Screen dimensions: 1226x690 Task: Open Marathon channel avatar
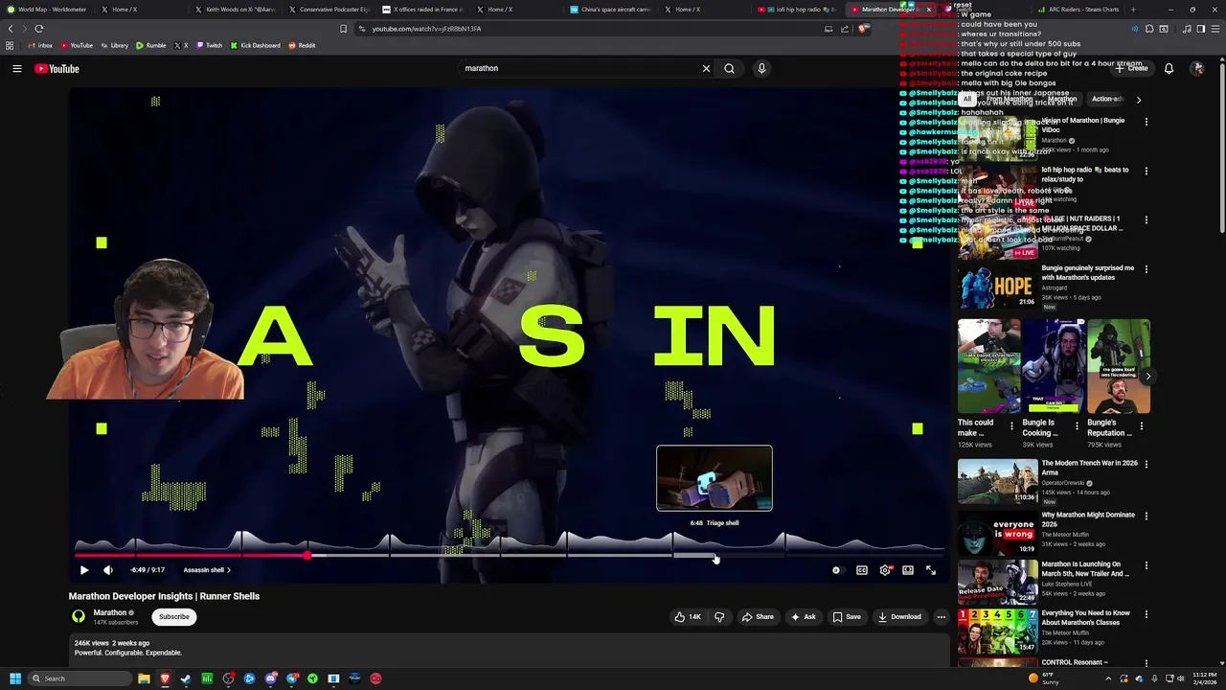(79, 617)
